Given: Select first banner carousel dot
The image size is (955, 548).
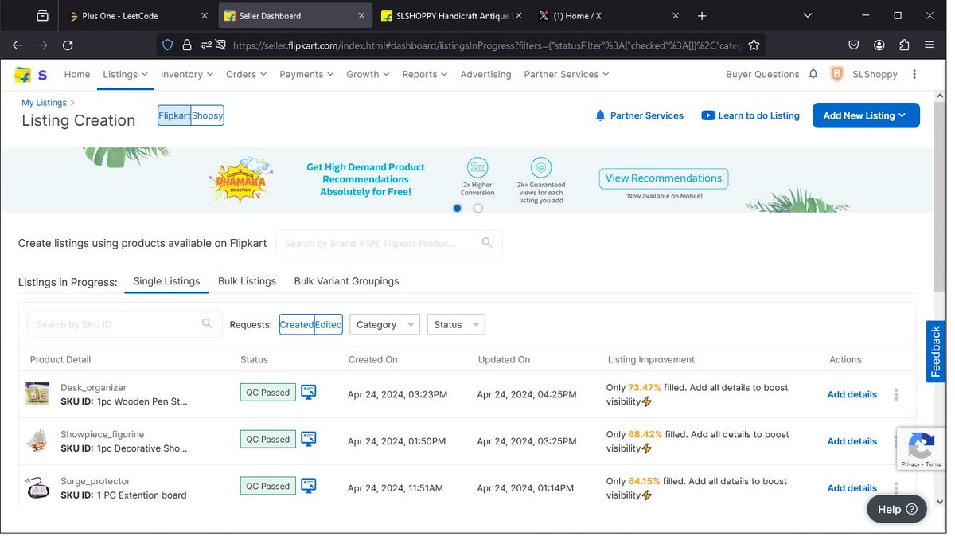Looking at the screenshot, I should (457, 209).
